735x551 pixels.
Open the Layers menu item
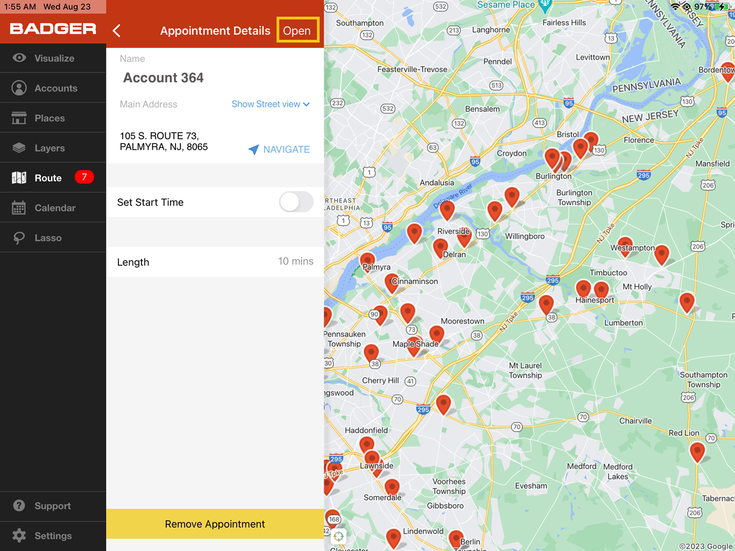[53, 147]
